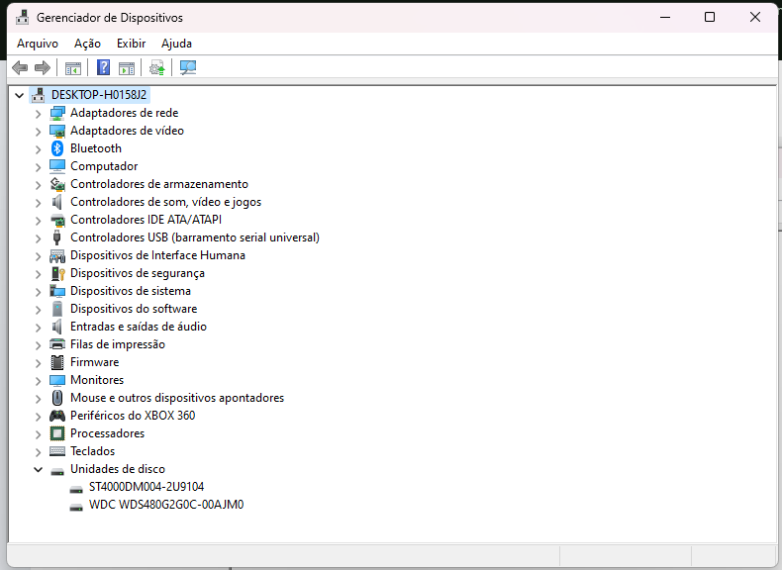Select the Computador label
This screenshot has height=570, width=782.
pyautogui.click(x=104, y=166)
